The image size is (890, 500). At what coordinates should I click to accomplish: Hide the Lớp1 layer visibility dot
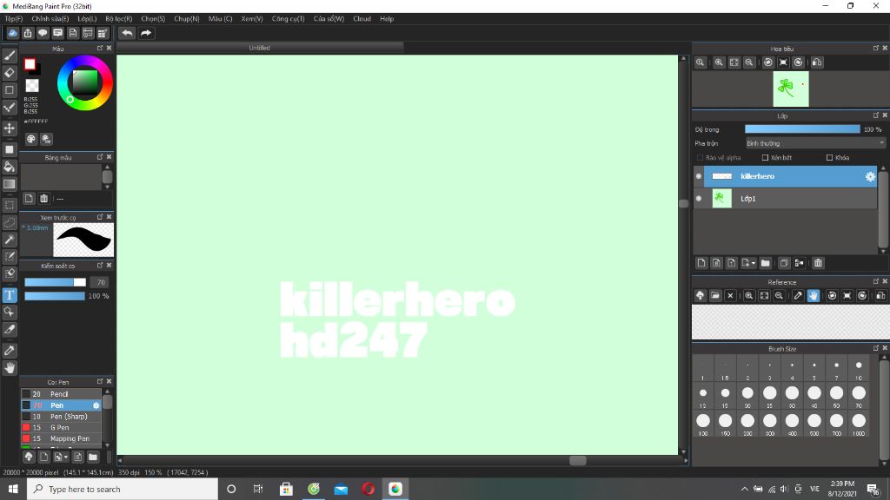(699, 199)
